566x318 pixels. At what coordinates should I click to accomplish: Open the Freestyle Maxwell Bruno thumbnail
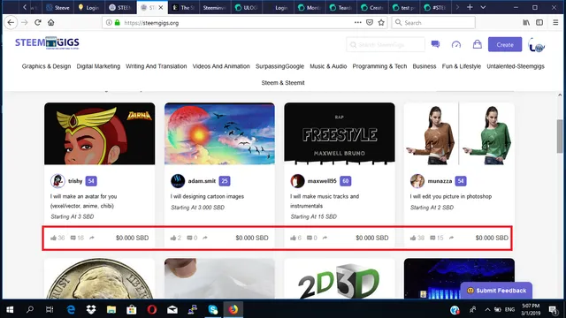pyautogui.click(x=340, y=133)
